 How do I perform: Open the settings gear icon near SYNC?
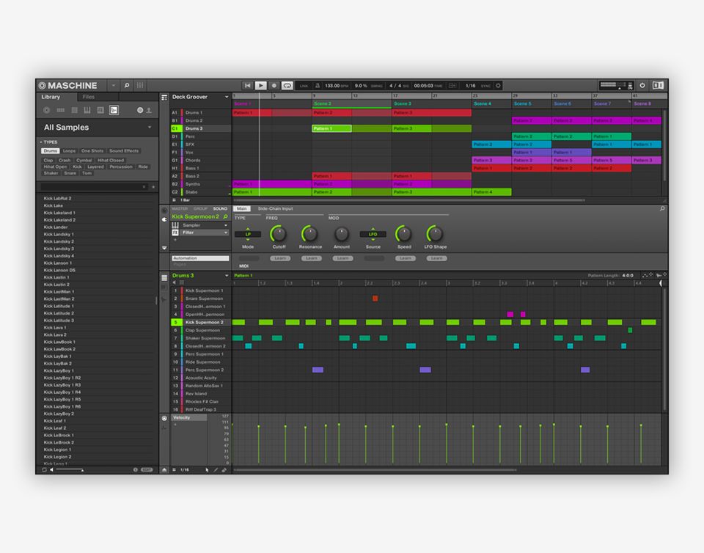tap(498, 86)
